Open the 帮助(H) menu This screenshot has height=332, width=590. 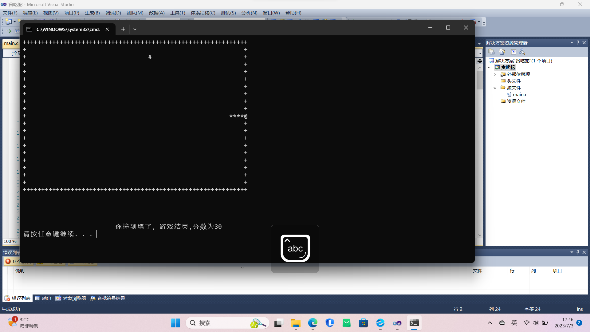tap(293, 13)
